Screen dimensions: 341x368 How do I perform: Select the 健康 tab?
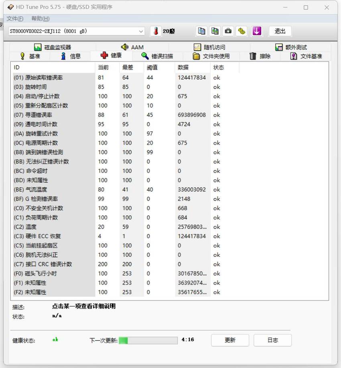pos(111,55)
